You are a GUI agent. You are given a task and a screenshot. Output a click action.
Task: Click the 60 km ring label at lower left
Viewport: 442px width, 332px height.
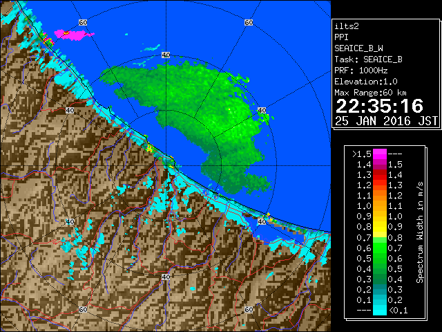(83, 309)
